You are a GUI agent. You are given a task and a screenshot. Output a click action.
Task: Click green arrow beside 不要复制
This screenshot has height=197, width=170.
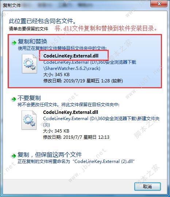pyautogui.click(x=13, y=99)
